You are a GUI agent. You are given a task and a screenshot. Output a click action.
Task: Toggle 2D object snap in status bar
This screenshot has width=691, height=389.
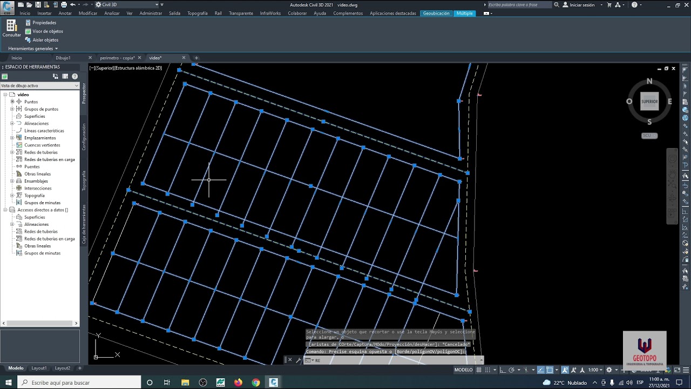tap(550, 370)
